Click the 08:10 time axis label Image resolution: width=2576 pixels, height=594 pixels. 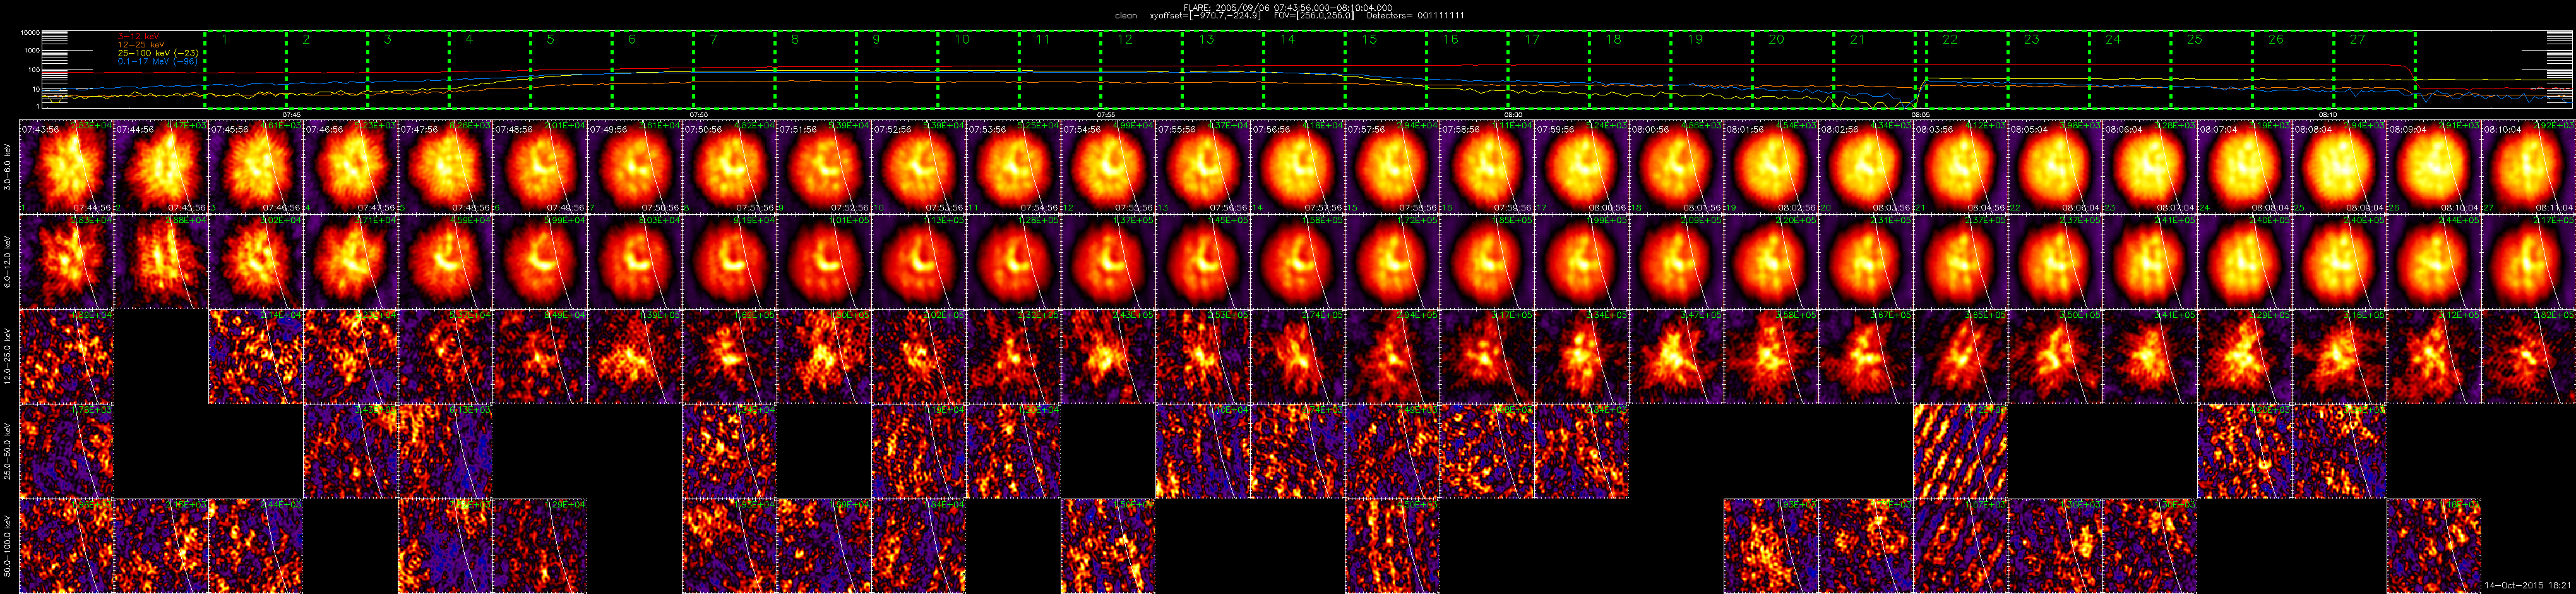click(2328, 114)
